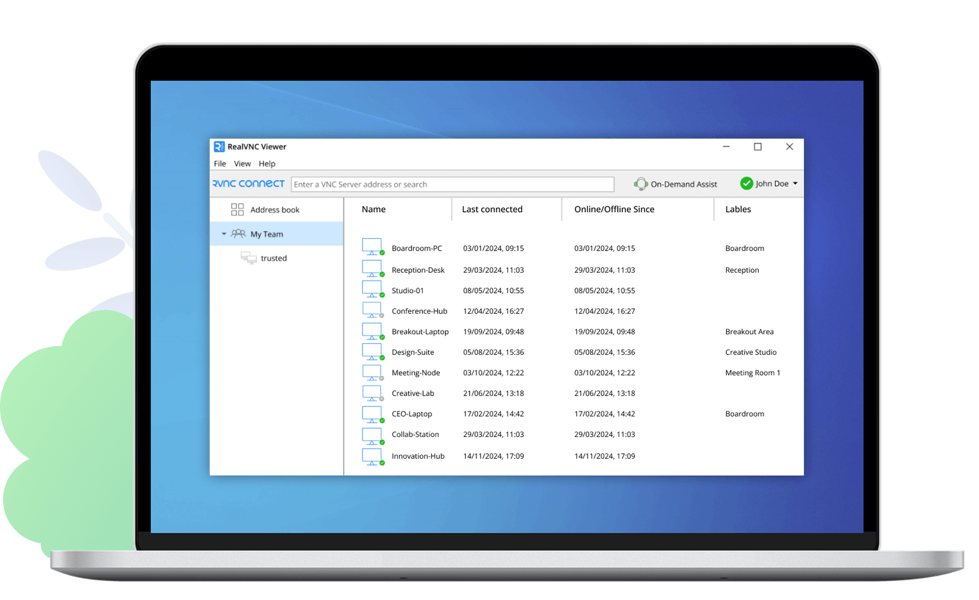Open the File menu
Image resolution: width=979 pixels, height=600 pixels.
pos(220,164)
